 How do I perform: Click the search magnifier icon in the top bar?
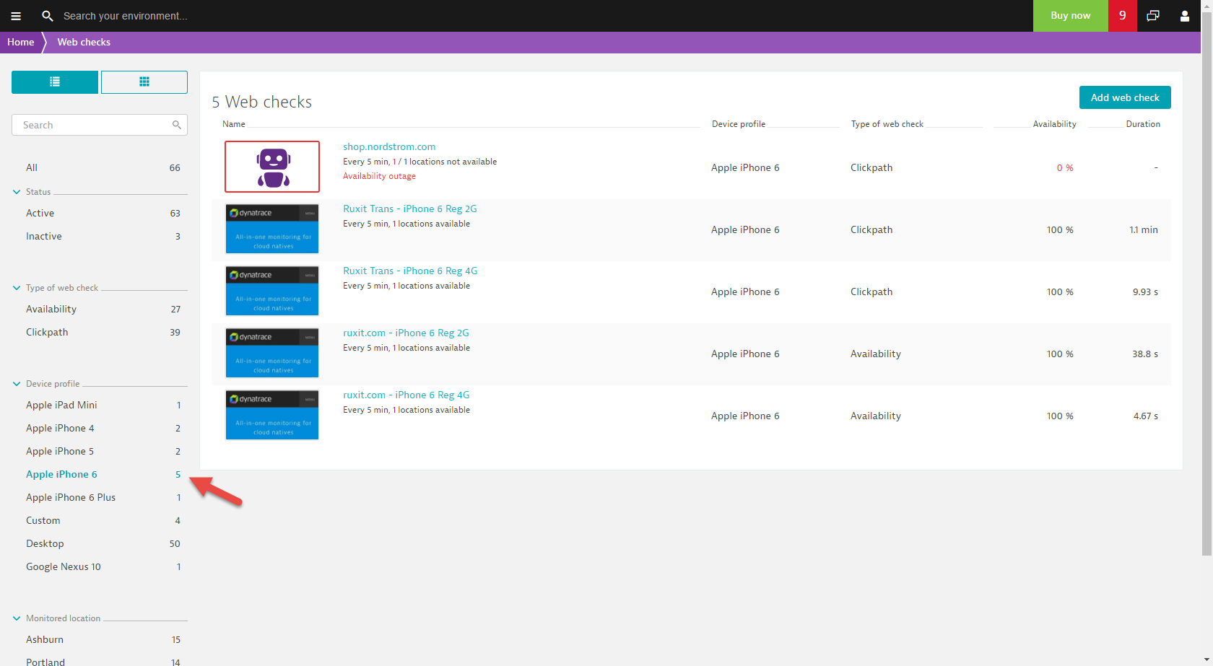point(48,16)
